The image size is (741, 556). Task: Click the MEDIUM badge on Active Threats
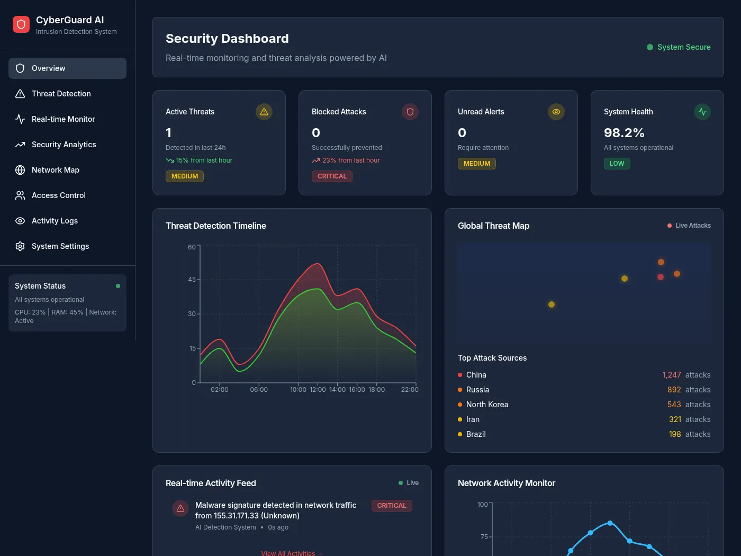click(185, 176)
